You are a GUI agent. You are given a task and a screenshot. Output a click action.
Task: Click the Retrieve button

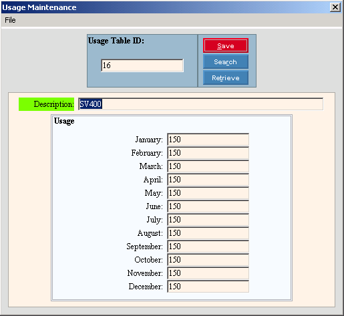pyautogui.click(x=226, y=77)
